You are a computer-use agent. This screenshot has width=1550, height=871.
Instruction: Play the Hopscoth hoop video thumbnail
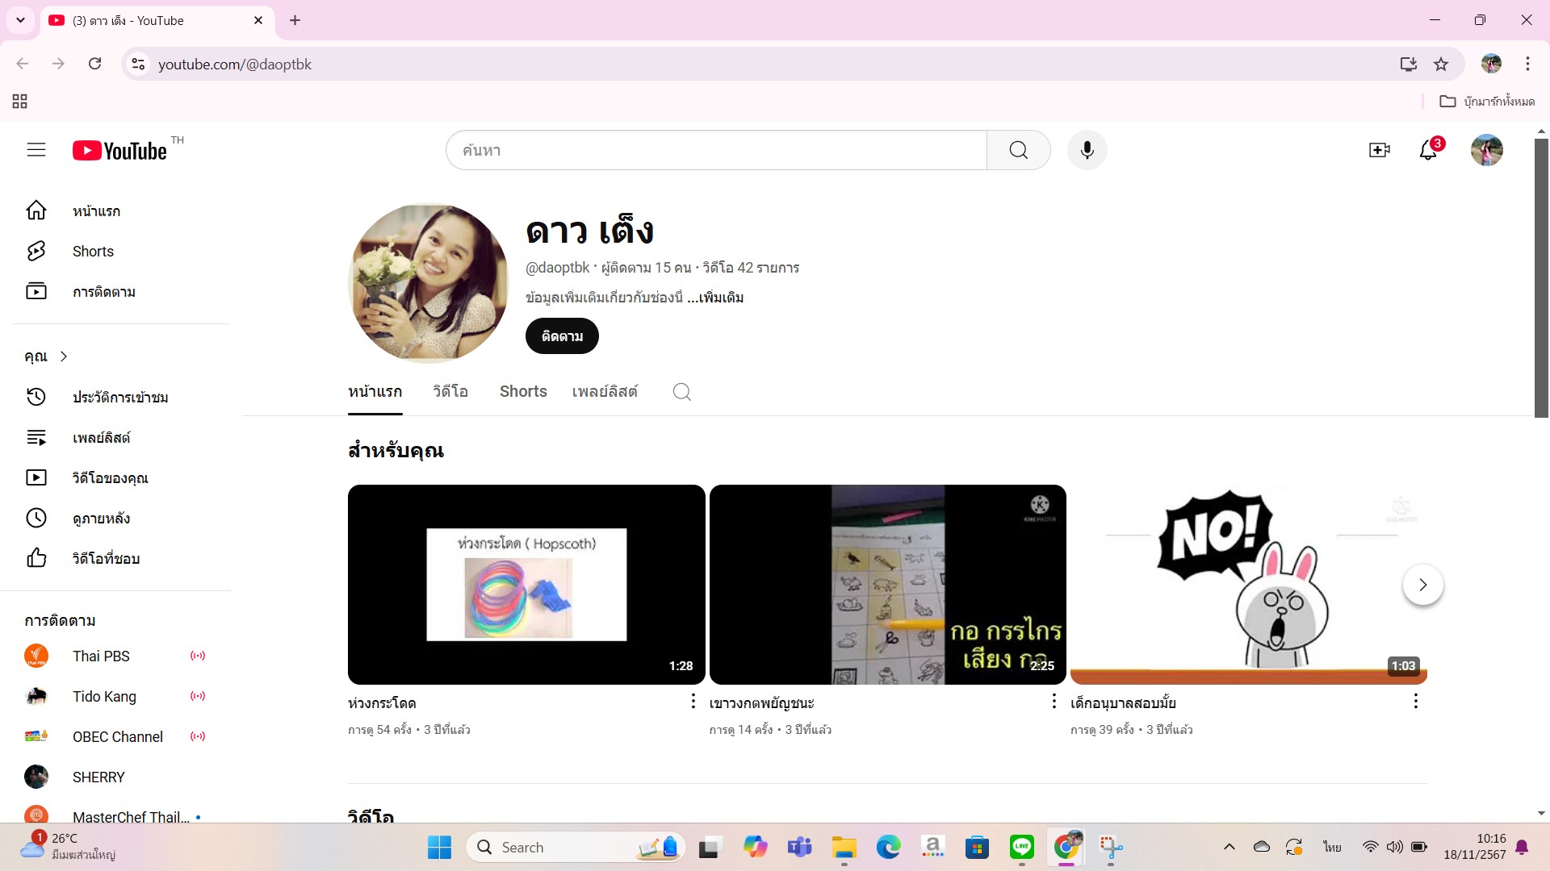(526, 585)
